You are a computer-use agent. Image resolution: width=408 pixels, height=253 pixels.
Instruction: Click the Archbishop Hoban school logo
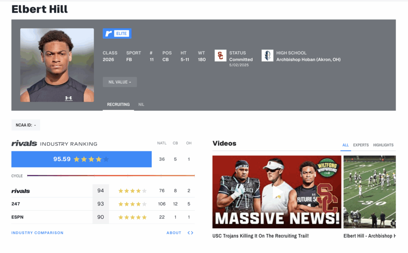(x=267, y=56)
